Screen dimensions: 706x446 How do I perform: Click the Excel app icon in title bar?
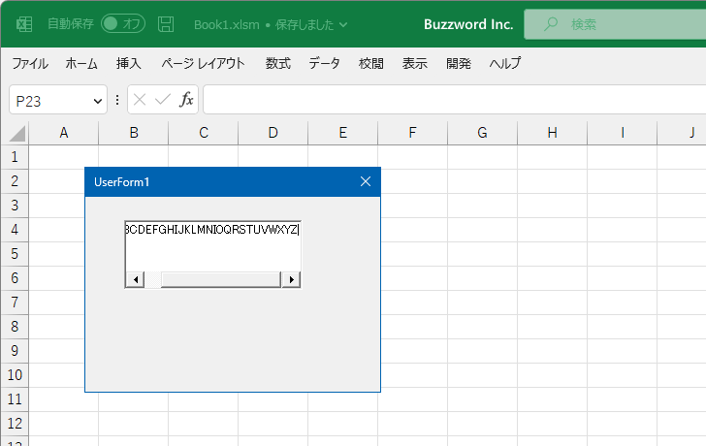tap(24, 23)
